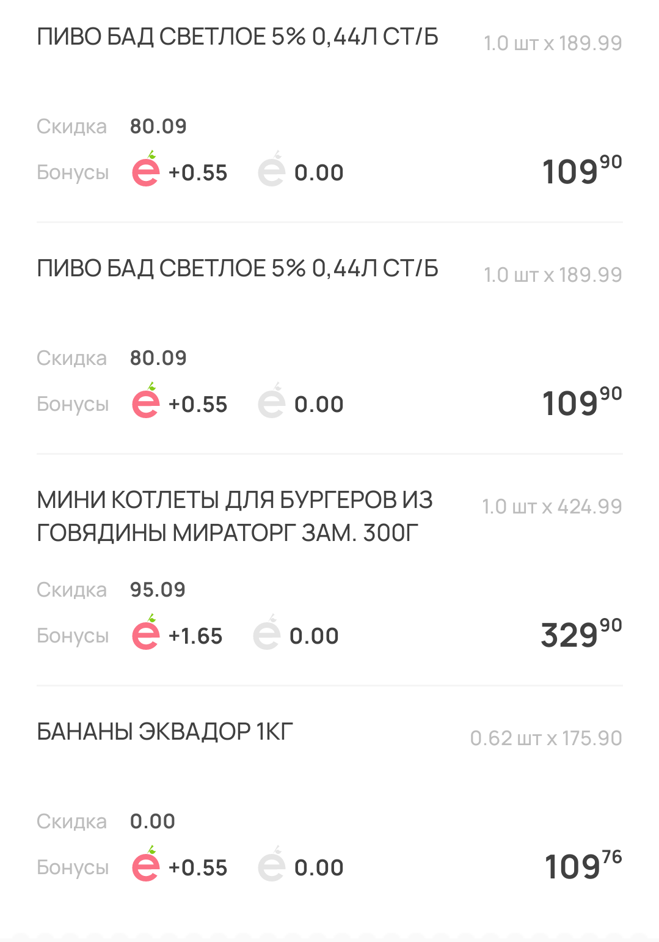Tap the red bonus icon in first beer item
This screenshot has width=659, height=942.
146,169
